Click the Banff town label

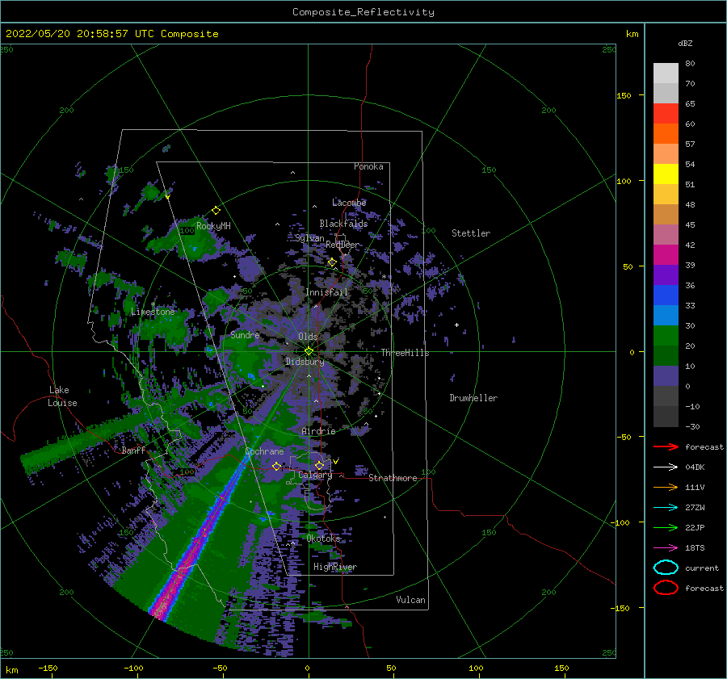tap(133, 451)
